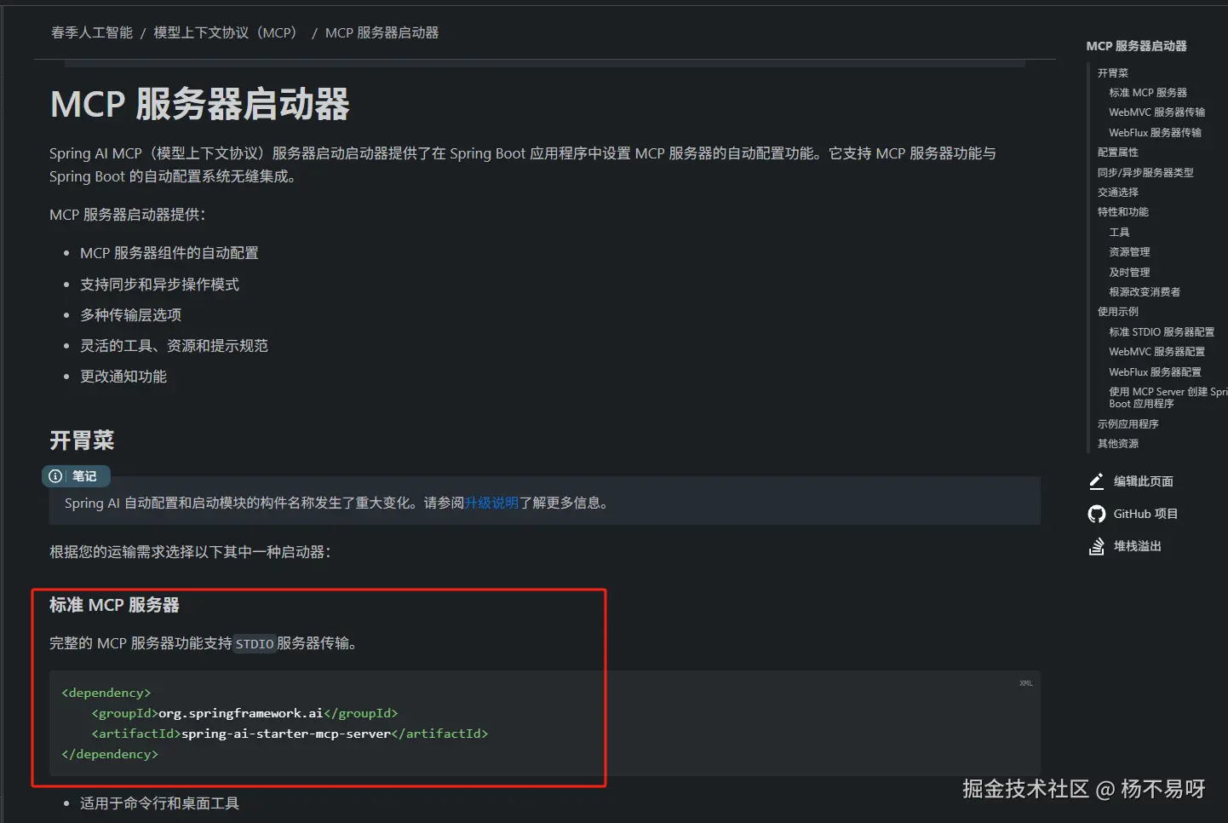
Task: Open the 堆栈溢出 link
Action: click(x=1138, y=546)
